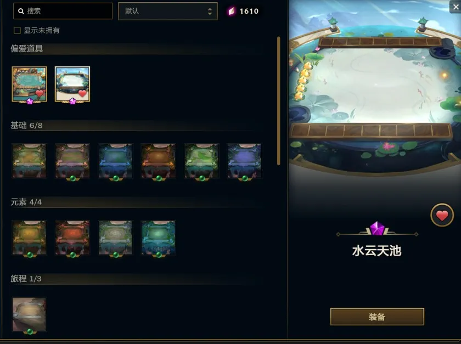Click the magnifier icon in search box

[21, 11]
